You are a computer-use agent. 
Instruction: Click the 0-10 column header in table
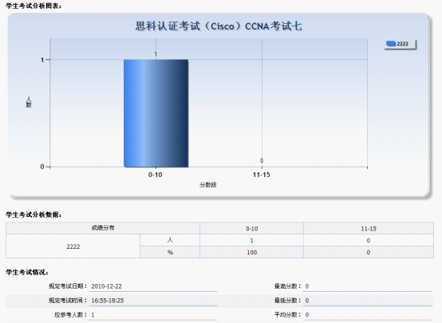click(x=252, y=228)
